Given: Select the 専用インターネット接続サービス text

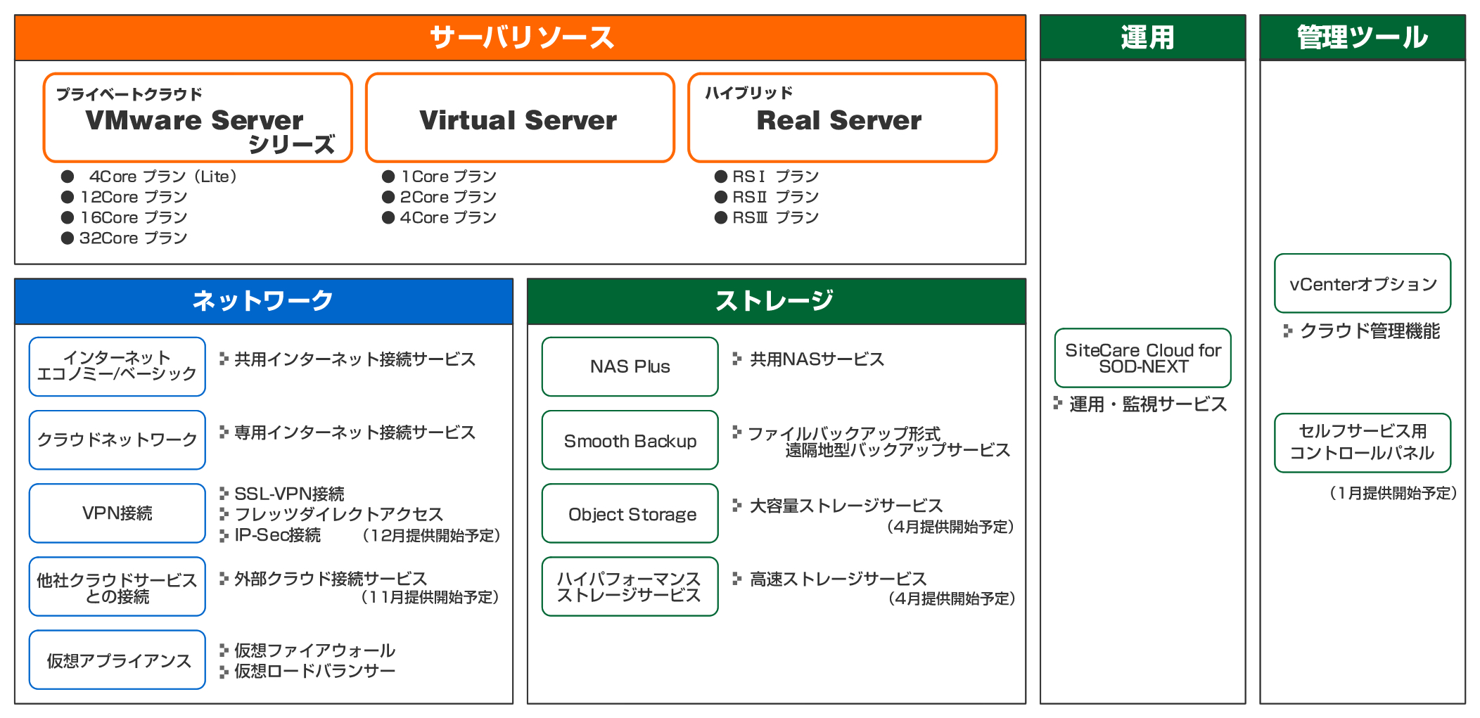Looking at the screenshot, I should point(355,432).
